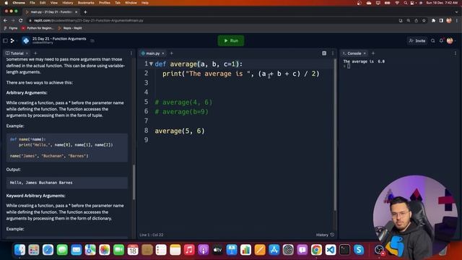Open App Store from the dock
The image size is (462, 260).
(x=274, y=250)
